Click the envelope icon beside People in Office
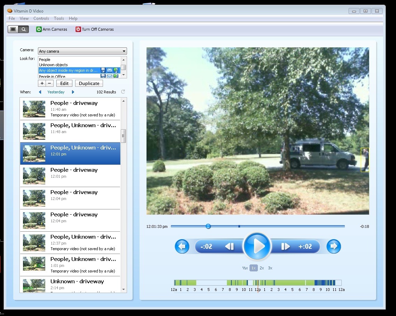 (110, 76)
